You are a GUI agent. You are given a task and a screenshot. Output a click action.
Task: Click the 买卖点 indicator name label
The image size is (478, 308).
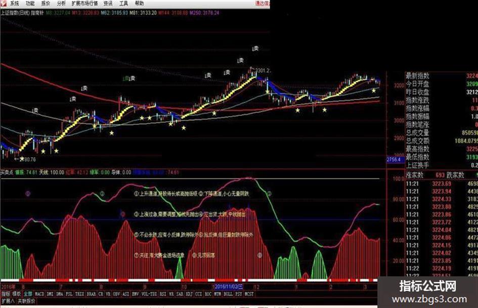[7, 172]
